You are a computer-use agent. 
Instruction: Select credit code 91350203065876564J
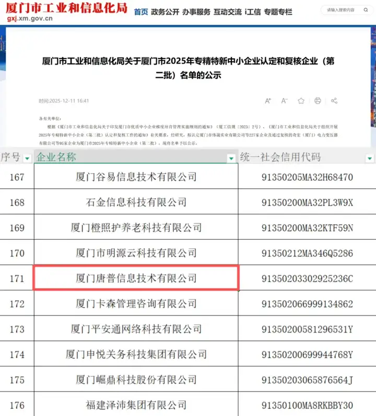click(307, 380)
